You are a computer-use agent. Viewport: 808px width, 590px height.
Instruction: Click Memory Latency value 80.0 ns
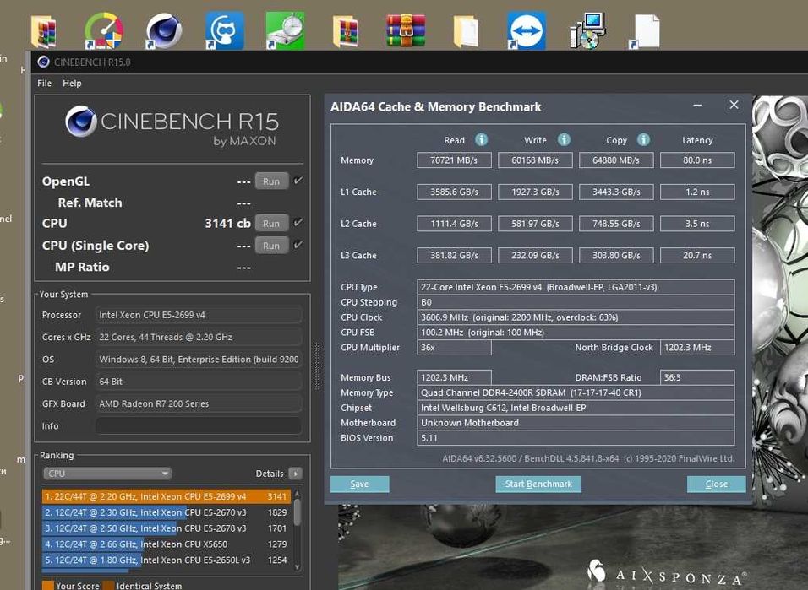coord(697,160)
